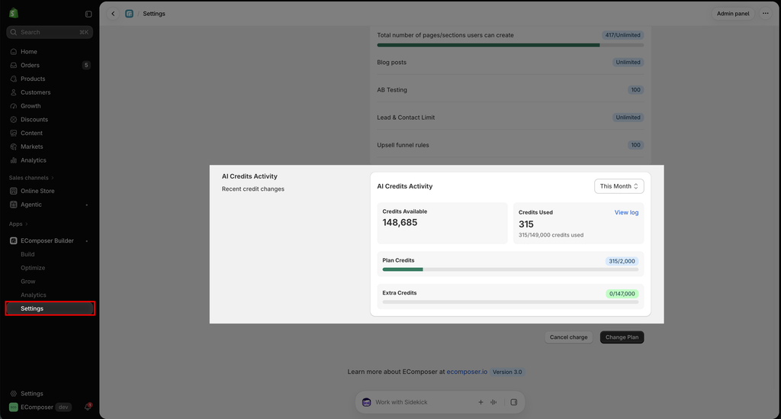This screenshot has width=781, height=419.
Task: Click the Blog posts row label
Action: coord(391,63)
